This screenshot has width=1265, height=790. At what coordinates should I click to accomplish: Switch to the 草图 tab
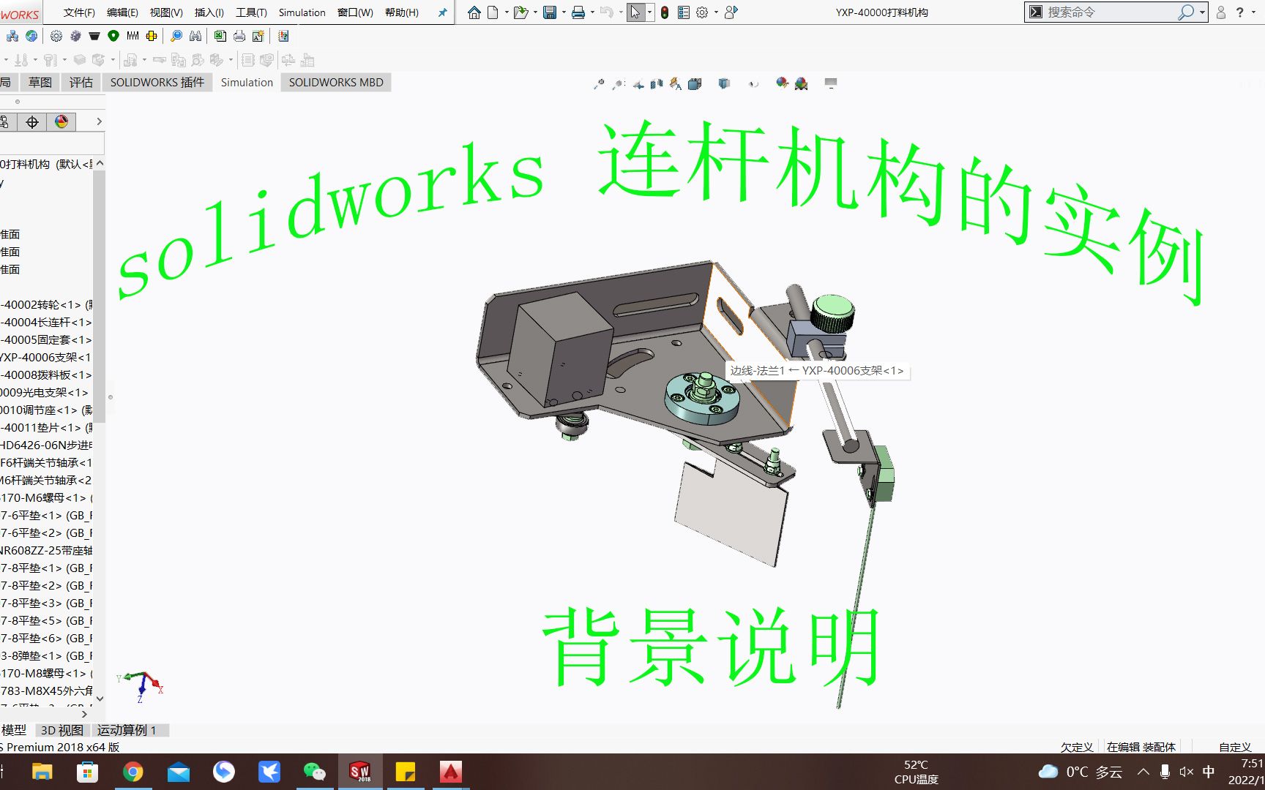(x=40, y=82)
